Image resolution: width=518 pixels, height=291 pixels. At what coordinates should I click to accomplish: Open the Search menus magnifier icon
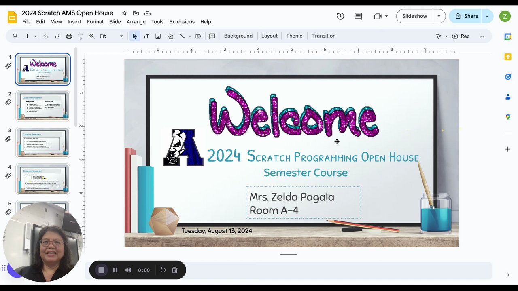pyautogui.click(x=15, y=36)
